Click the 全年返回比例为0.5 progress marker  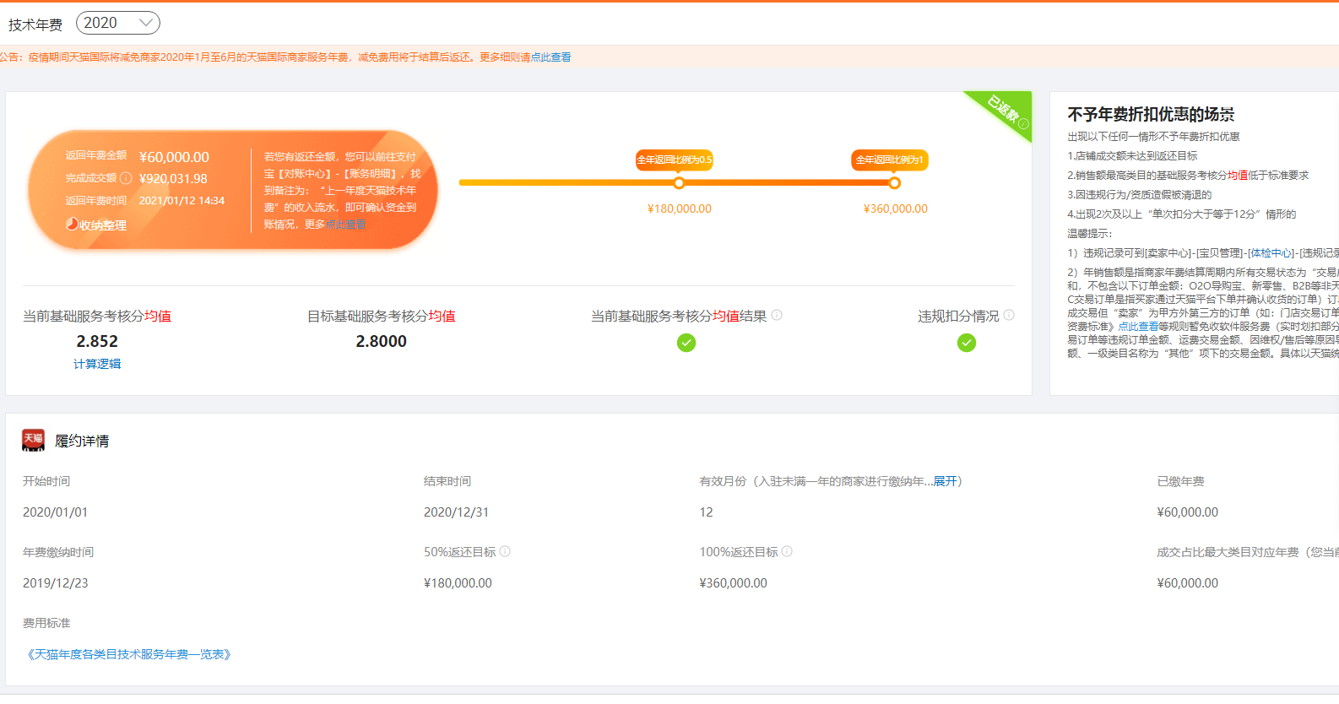[x=679, y=183]
